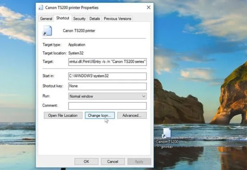Click the Change Icon button
The height and width of the screenshot is (170, 247).
tap(100, 116)
